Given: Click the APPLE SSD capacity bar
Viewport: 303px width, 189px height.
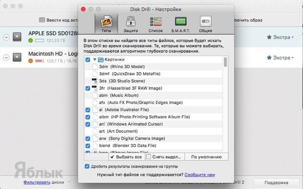Looking at the screenshot, I should pos(40,41).
